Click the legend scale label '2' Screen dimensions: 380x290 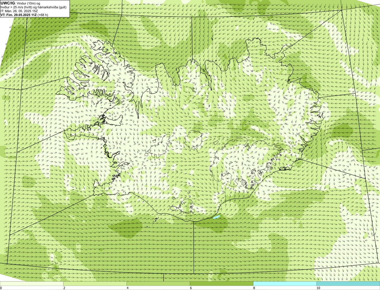(x=64, y=288)
